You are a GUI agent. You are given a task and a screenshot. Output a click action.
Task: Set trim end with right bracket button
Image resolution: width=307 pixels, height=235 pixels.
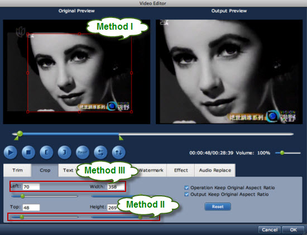coord(64,152)
